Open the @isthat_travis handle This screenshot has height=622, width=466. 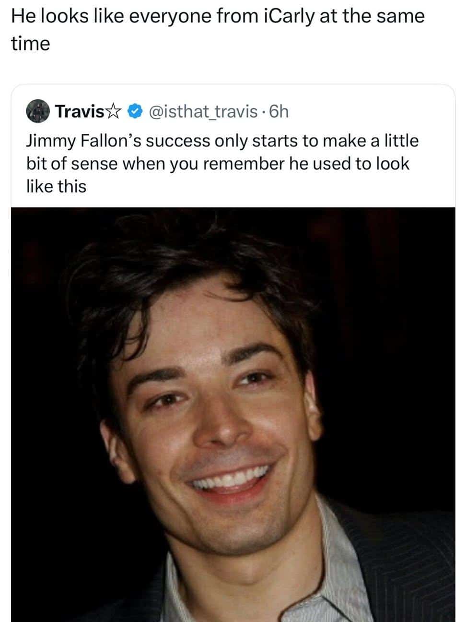[203, 111]
